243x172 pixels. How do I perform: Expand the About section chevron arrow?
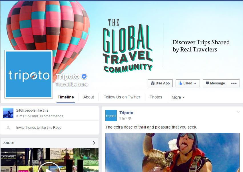click(x=94, y=143)
